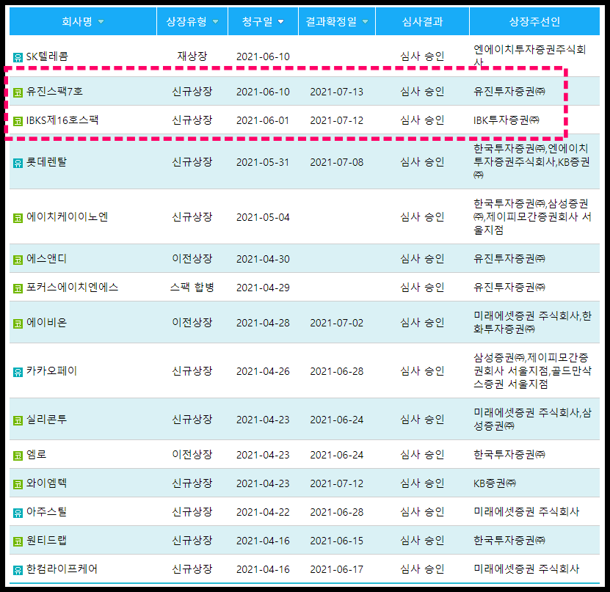This screenshot has height=592, width=610.
Task: Click the KOSDAQ icon beside IBKS제16호스팩
Action: [x=18, y=121]
